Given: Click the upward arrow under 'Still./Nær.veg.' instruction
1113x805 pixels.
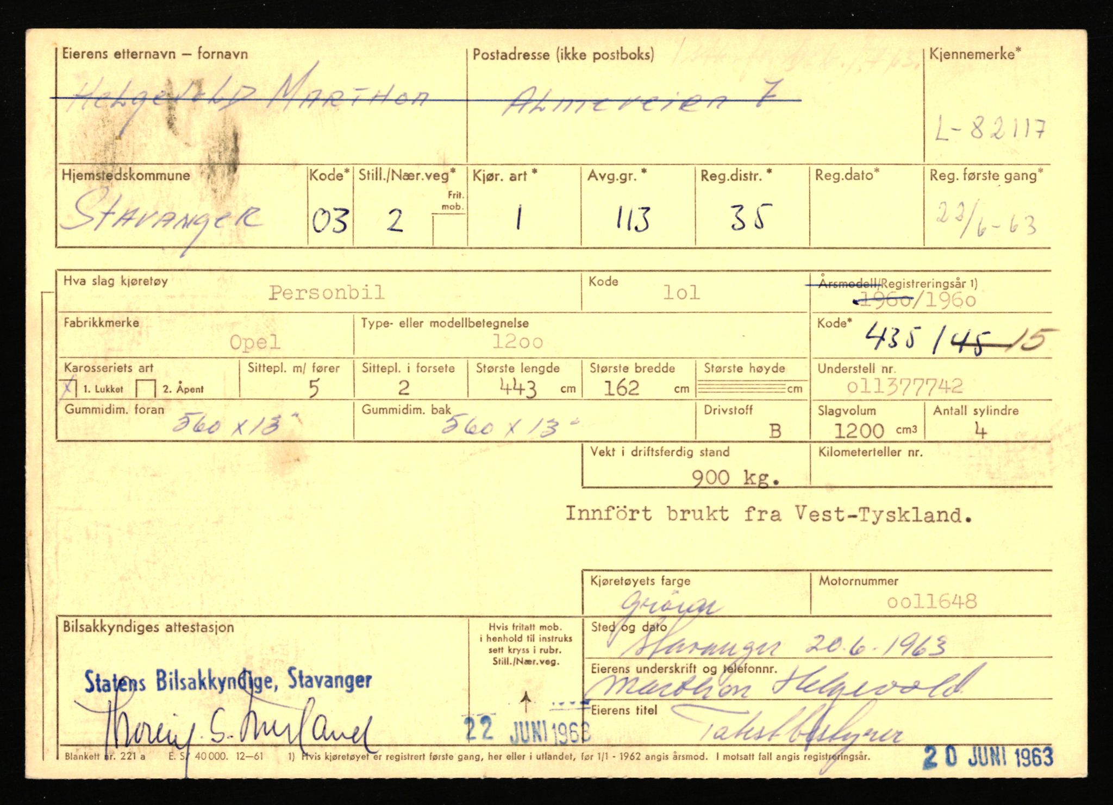Looking at the screenshot, I should [x=526, y=701].
